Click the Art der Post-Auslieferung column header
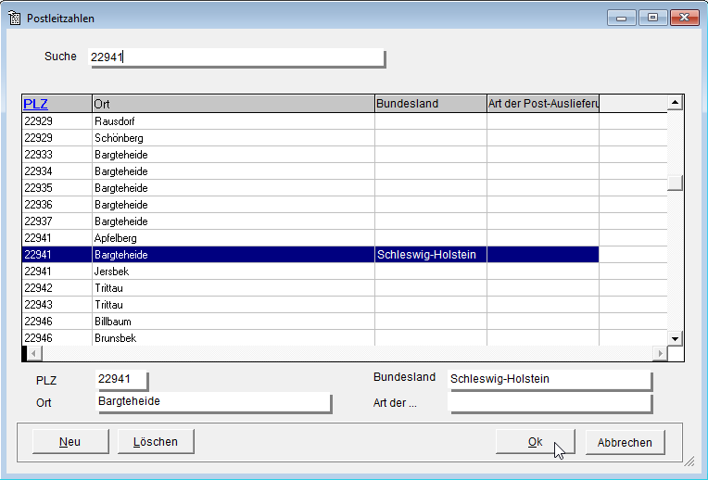Viewport: 708px width, 480px height. tap(543, 104)
